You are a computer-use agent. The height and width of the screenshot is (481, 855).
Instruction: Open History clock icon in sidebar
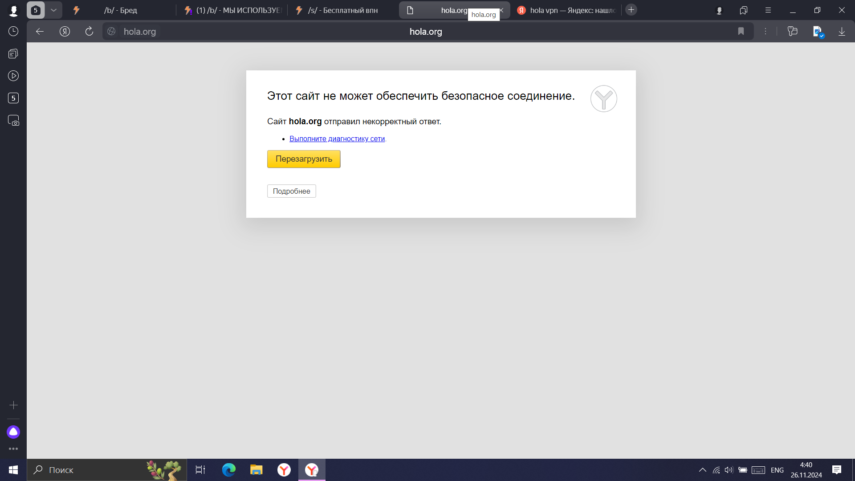point(13,31)
